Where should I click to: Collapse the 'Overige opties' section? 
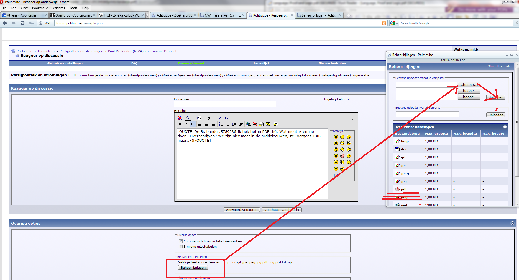(512, 223)
